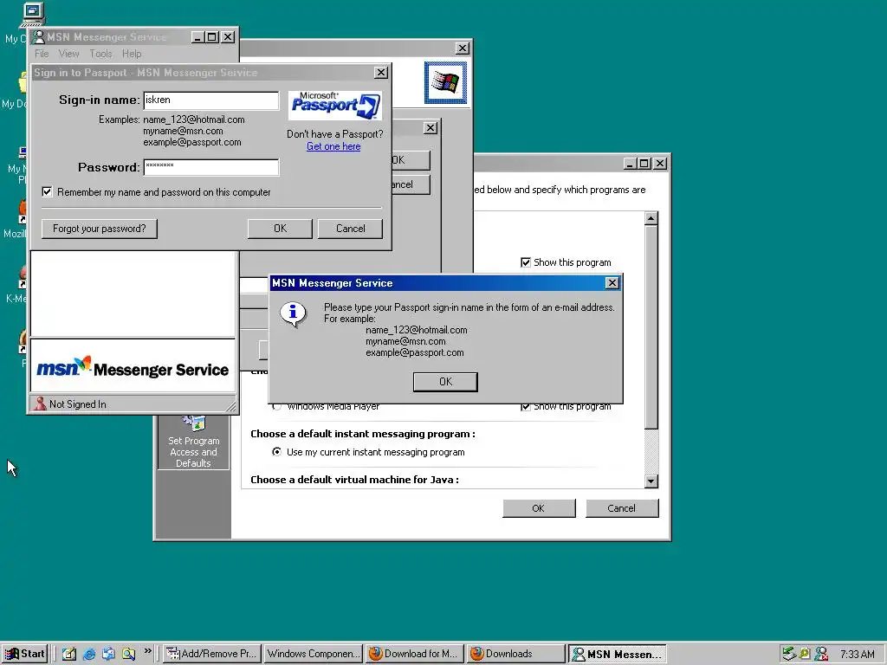Switch to Add/Remove Programs taskbar button
The width and height of the screenshot is (887, 665).
(212, 654)
